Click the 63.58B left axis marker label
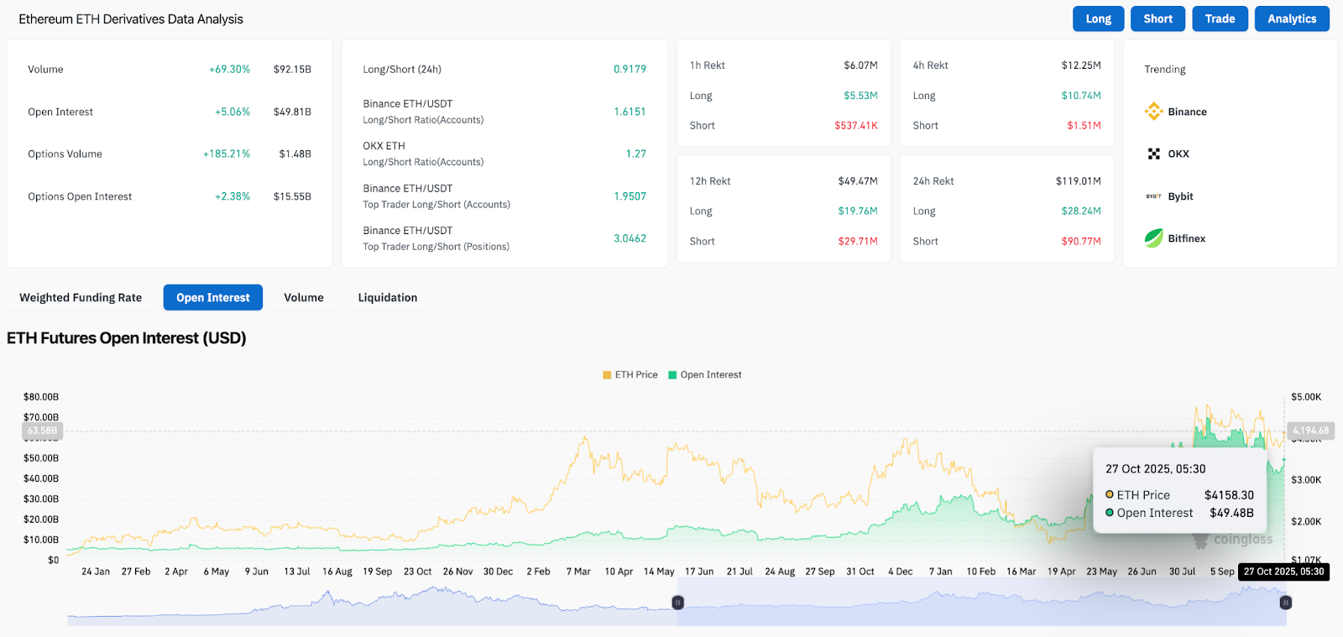 (42, 431)
